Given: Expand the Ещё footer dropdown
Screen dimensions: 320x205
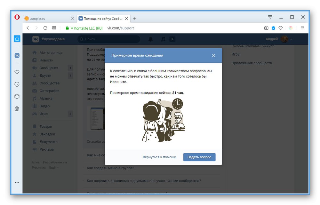Looking at the screenshot, I should pyautogui.click(x=54, y=168).
